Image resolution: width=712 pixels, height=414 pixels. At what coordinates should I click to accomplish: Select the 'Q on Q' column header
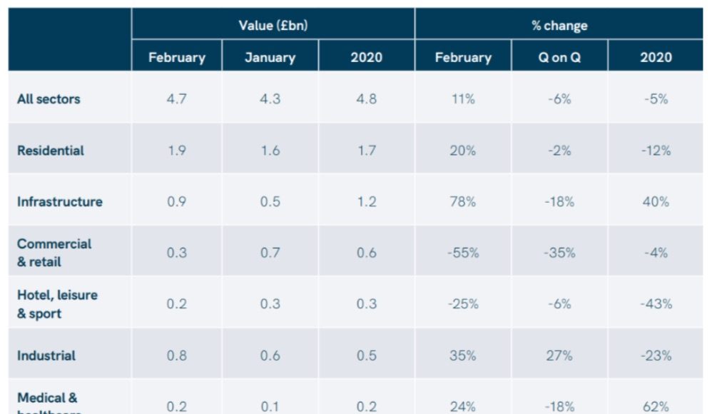click(559, 57)
